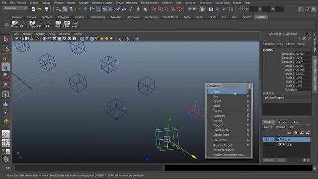Viewport: 318px width, 179px height.
Task: Select the Soft Modification tool
Action: click(x=5, y=103)
